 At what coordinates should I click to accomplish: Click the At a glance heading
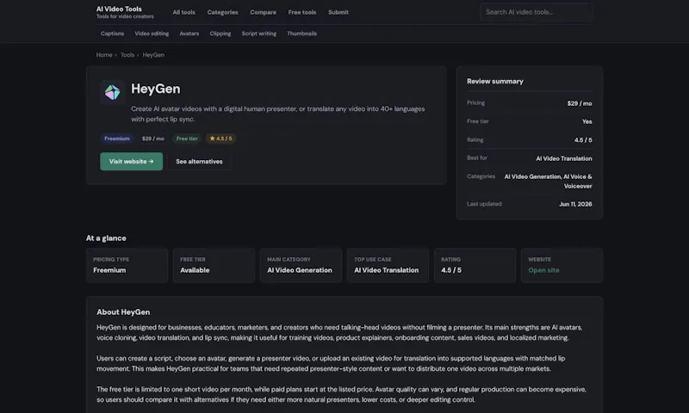pyautogui.click(x=106, y=237)
